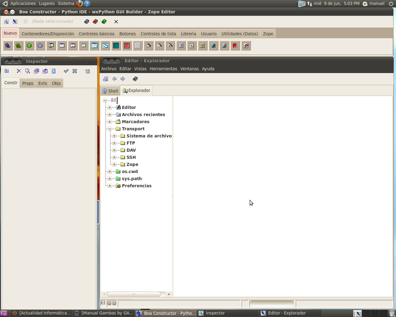Click the paste icon in Inspector toolbar

tap(45, 71)
